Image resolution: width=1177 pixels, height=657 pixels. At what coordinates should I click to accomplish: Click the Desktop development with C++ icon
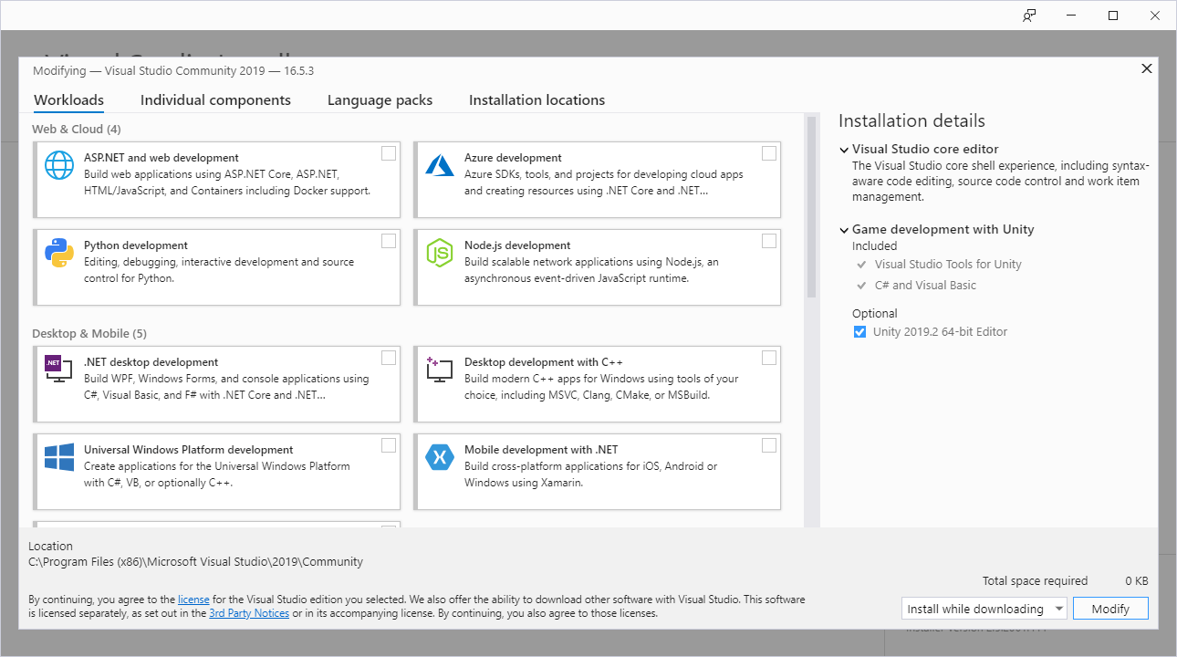pos(440,369)
